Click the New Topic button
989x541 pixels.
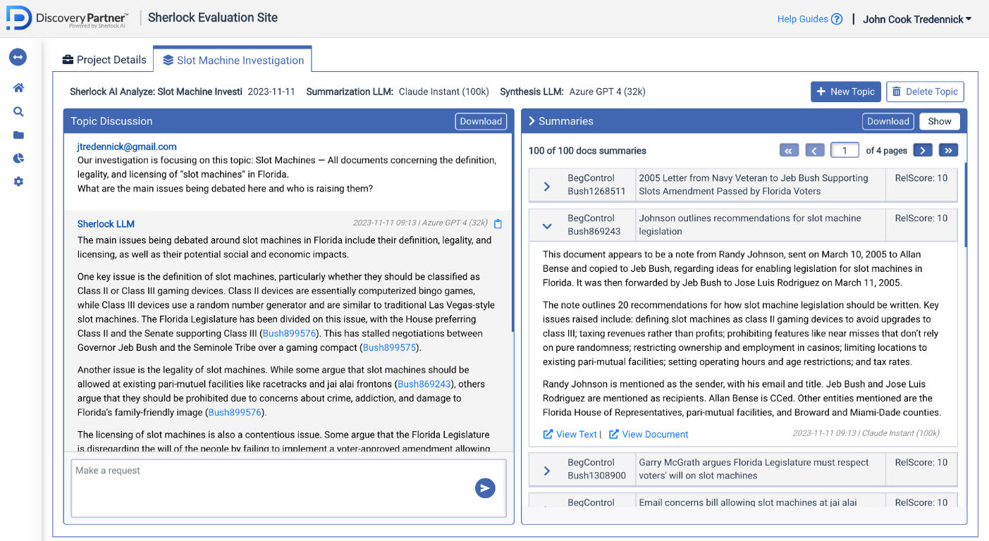coord(845,92)
